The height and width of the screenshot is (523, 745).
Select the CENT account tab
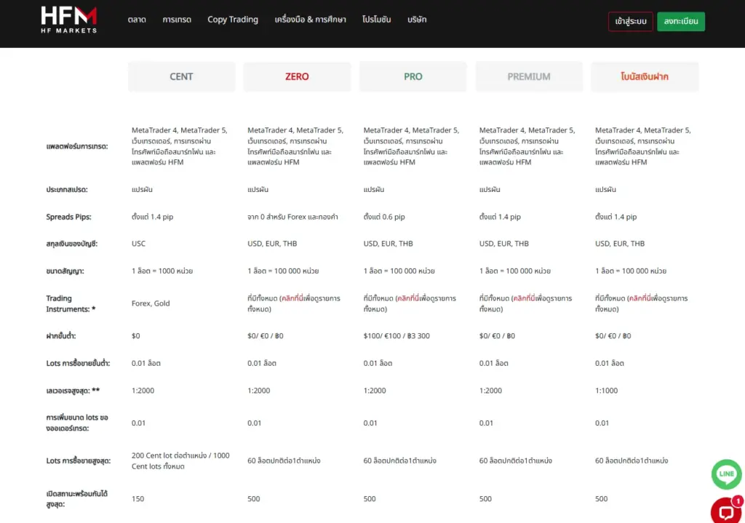(181, 76)
